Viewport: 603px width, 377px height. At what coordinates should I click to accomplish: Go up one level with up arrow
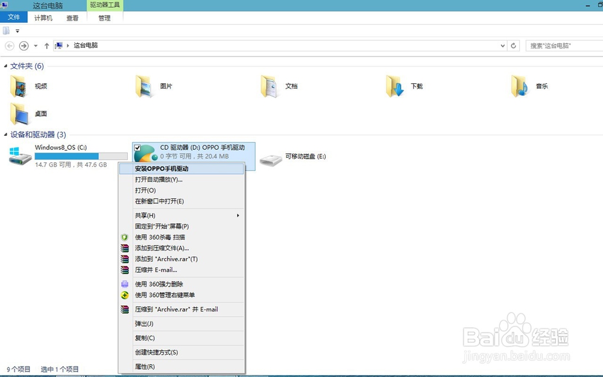46,46
